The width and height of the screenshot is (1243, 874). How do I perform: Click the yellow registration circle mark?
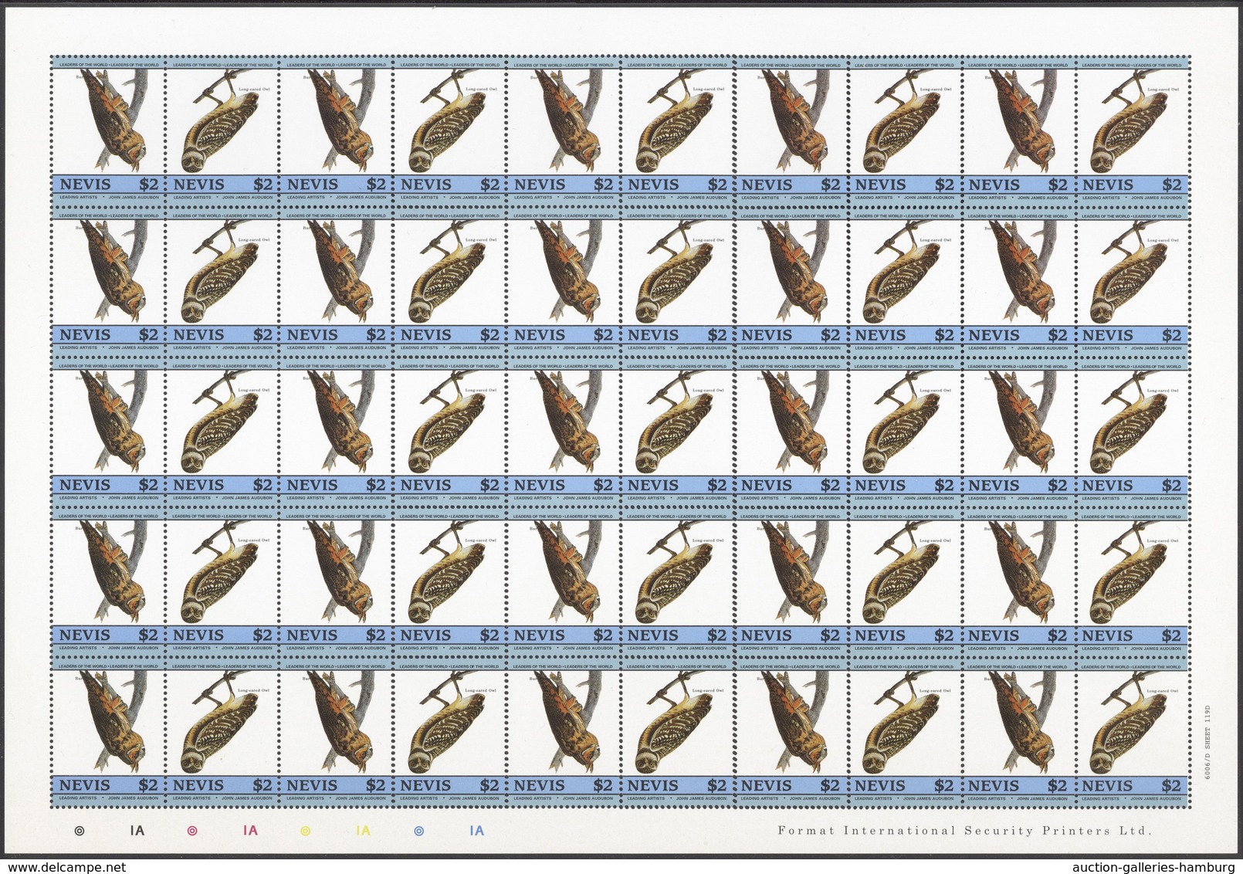(305, 831)
